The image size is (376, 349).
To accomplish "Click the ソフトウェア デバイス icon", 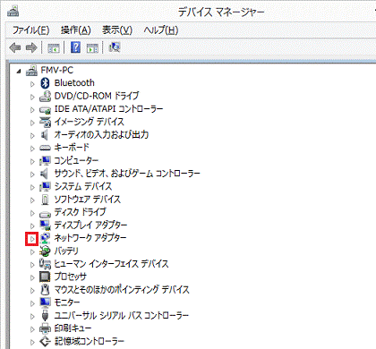I will 45,200.
